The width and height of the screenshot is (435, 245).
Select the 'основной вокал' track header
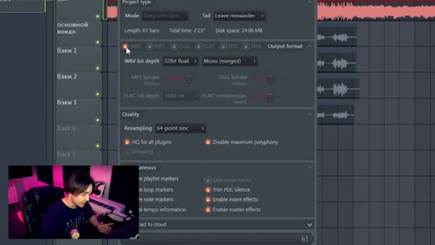[x=79, y=33]
